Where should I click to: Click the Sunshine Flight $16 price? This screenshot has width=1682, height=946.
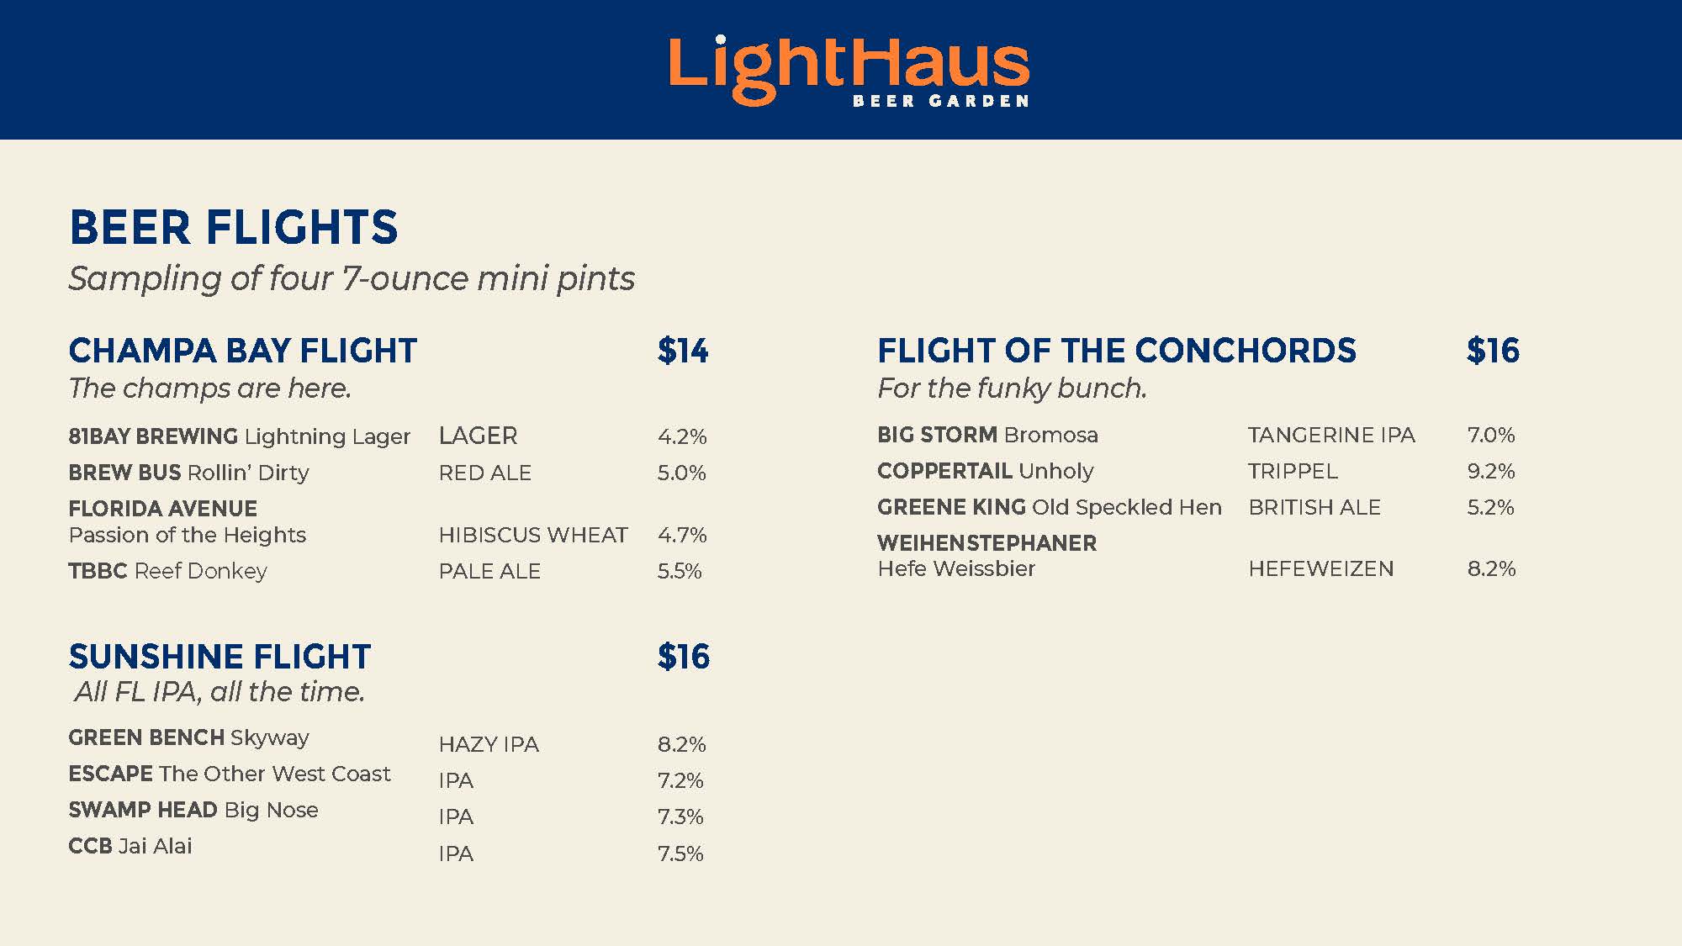tap(683, 657)
